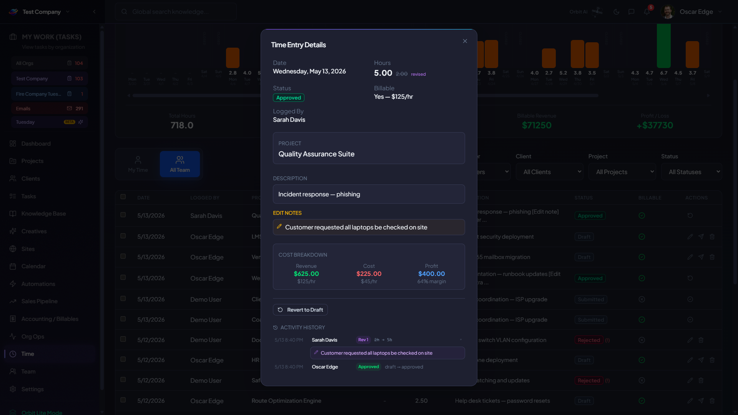This screenshot has height=415, width=738.
Task: Open the All Statuses dropdown
Action: [x=691, y=172]
